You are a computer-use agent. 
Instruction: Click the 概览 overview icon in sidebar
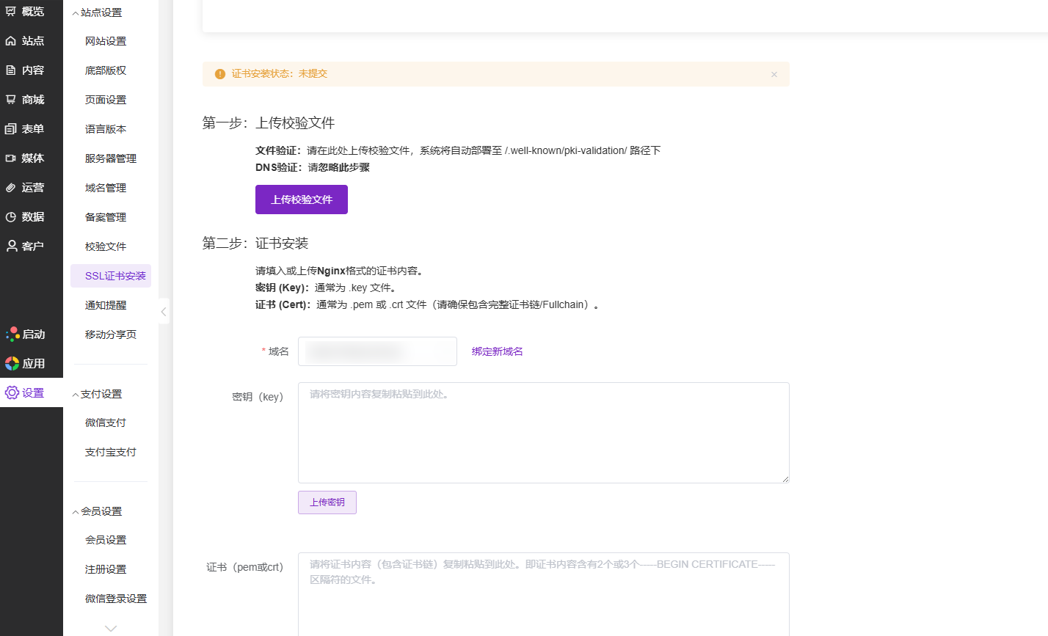click(11, 12)
